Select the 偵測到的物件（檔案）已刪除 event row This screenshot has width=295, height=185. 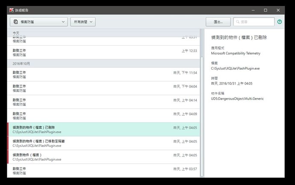pyautogui.click(x=103, y=129)
